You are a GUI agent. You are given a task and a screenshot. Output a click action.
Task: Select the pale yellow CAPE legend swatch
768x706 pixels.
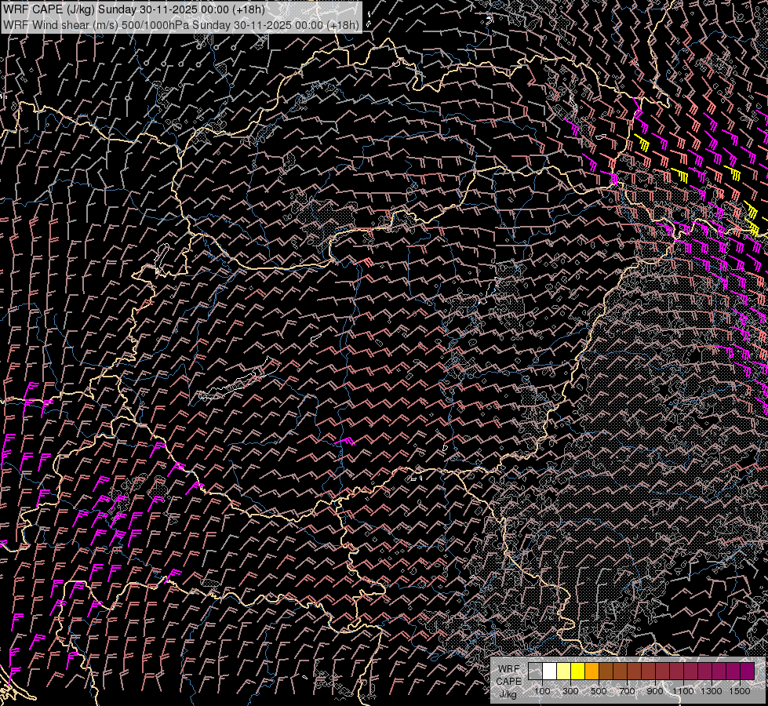point(563,671)
